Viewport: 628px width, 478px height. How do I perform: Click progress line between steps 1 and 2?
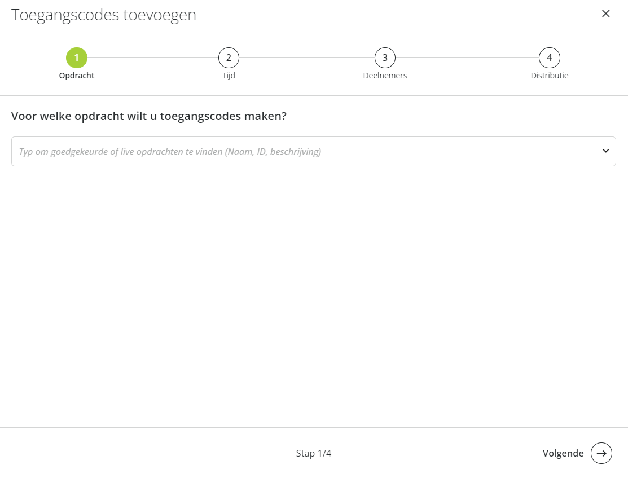coord(152,57)
